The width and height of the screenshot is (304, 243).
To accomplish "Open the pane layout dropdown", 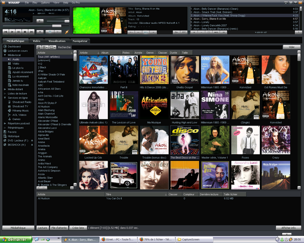I will pos(53,47).
